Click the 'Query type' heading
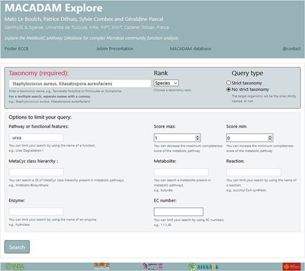The height and width of the screenshot is (271, 305). (x=248, y=73)
